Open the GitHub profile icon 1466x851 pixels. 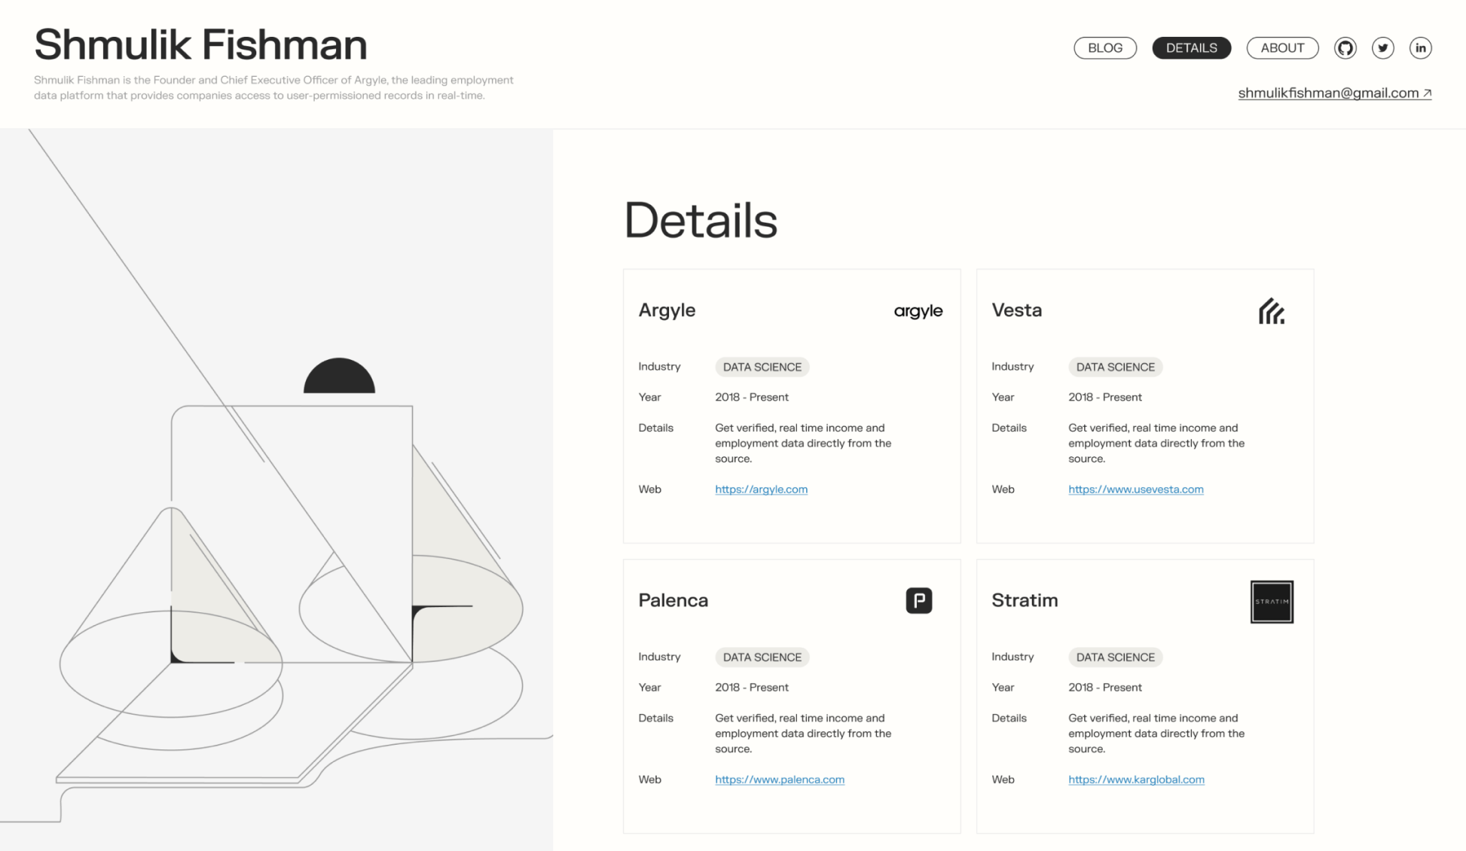tap(1345, 48)
